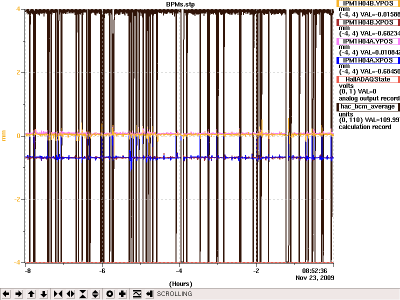Select the IPM1H04A.YPOS curve legend entry

368,41
